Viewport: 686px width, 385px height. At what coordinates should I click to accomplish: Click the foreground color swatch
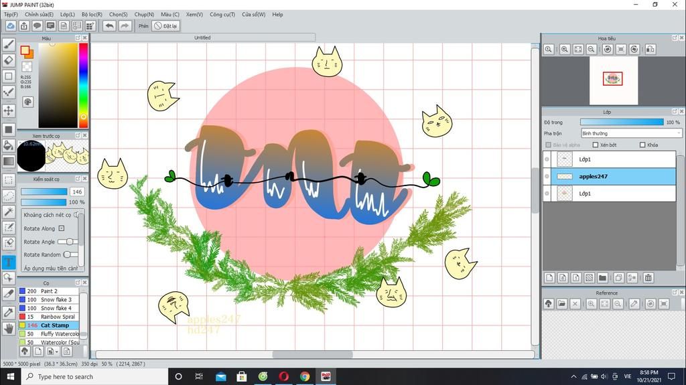point(25,50)
